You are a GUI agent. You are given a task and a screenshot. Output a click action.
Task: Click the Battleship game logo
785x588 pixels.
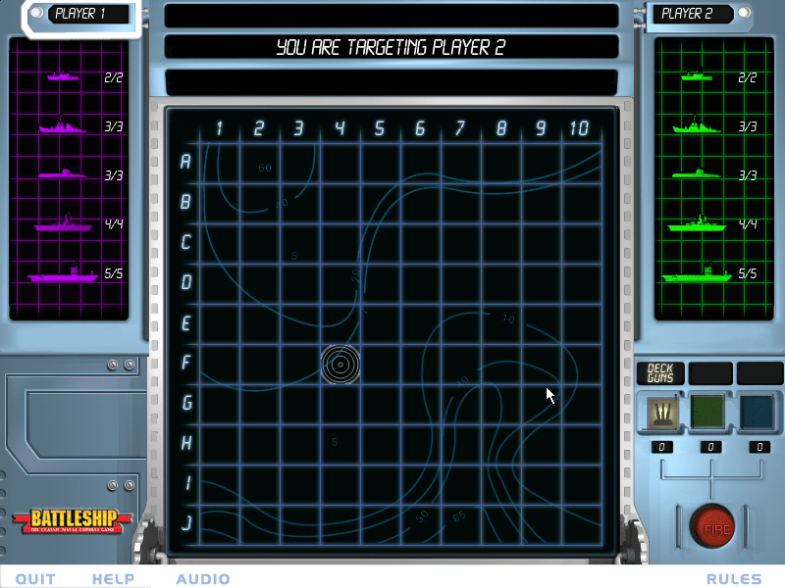(x=73, y=521)
